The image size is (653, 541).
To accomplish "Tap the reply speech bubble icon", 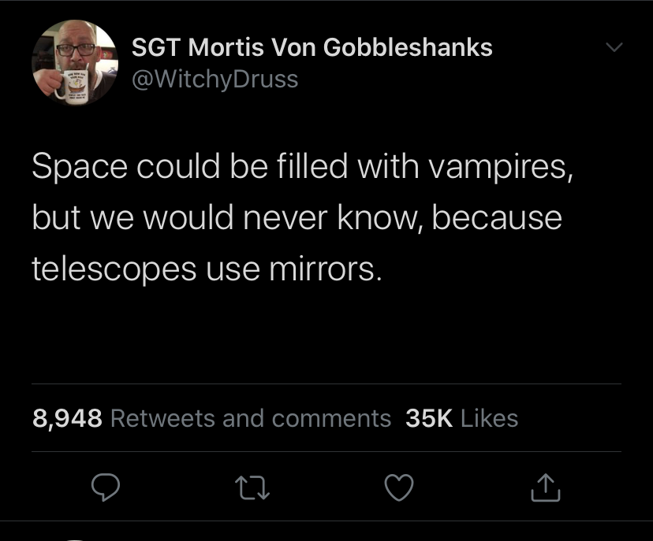I will pyautogui.click(x=105, y=490).
